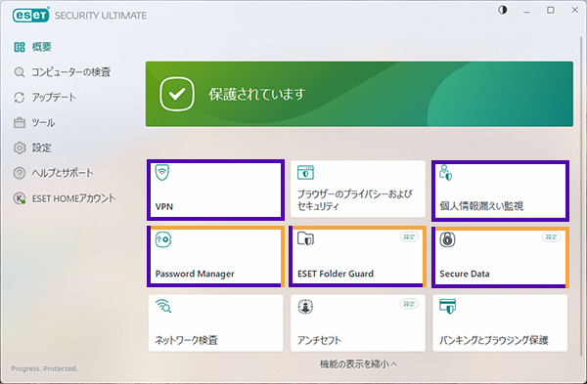Click the banking protection card shield icon
Image resolution: width=587 pixels, height=384 pixels.
(448, 306)
